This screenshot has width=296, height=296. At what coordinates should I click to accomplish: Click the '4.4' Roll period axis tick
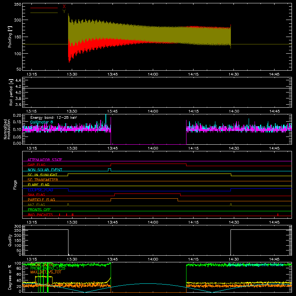[18, 80]
